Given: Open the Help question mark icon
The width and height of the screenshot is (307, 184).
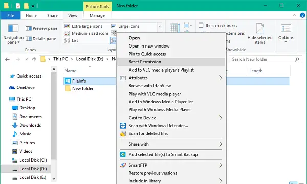Looking at the screenshot, I should tap(302, 15).
